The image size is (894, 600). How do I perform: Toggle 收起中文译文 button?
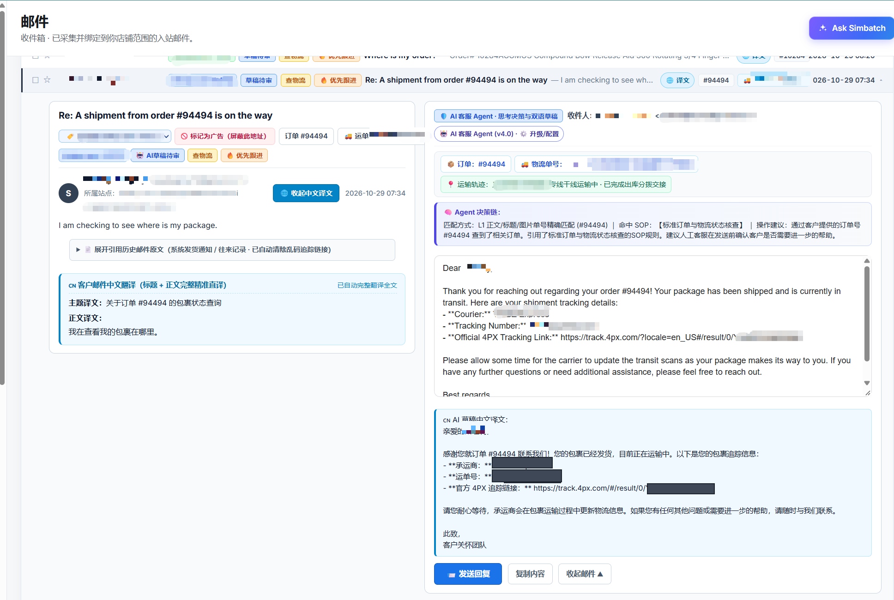pyautogui.click(x=306, y=193)
